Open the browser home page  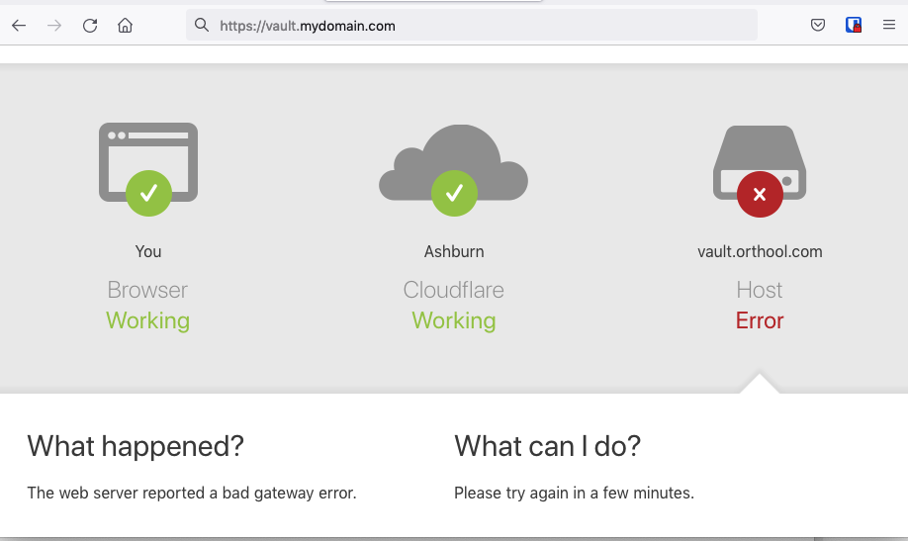tap(125, 26)
